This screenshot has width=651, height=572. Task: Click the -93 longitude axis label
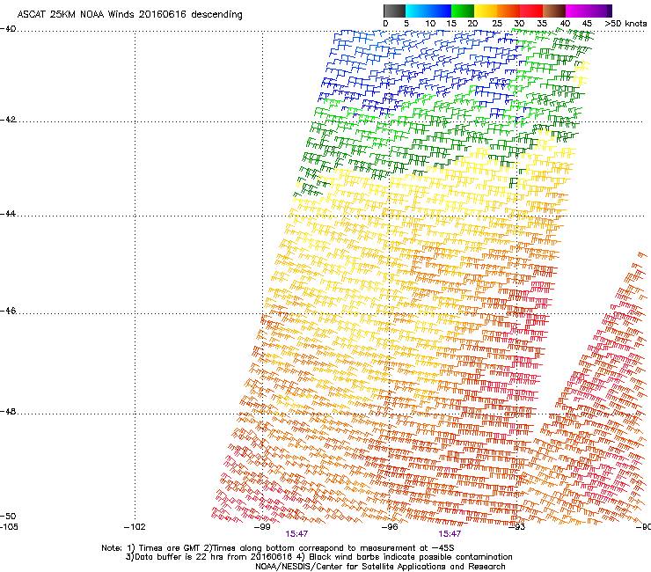coord(517,527)
